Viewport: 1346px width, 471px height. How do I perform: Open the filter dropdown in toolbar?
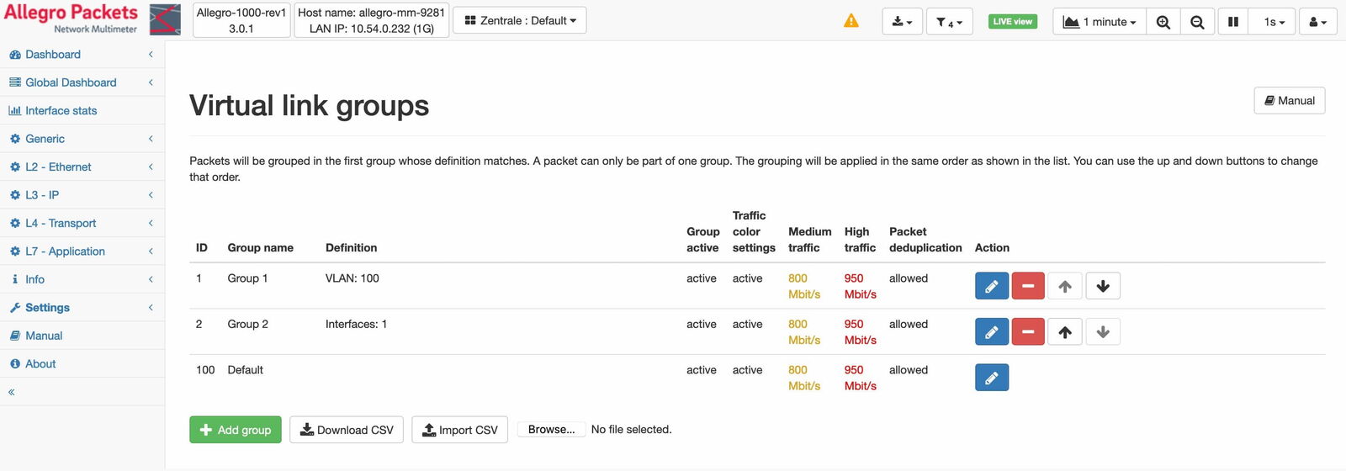point(949,22)
